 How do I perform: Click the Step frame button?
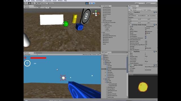pos(94,3)
